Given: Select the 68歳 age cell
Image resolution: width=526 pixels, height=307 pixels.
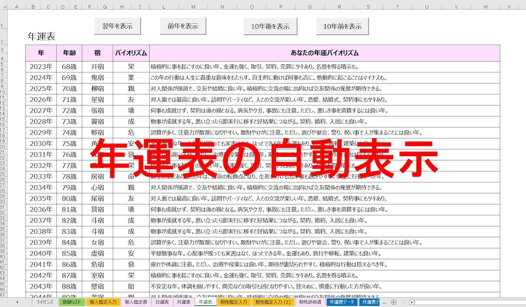Looking at the screenshot, I should click(69, 67).
